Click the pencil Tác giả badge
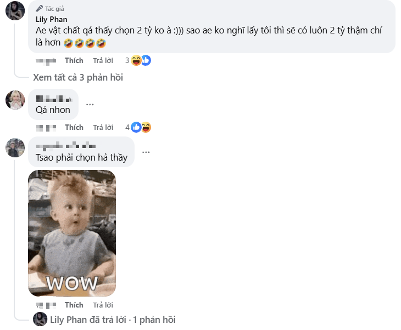Viewport: 401px width, 330px height. tap(51, 9)
